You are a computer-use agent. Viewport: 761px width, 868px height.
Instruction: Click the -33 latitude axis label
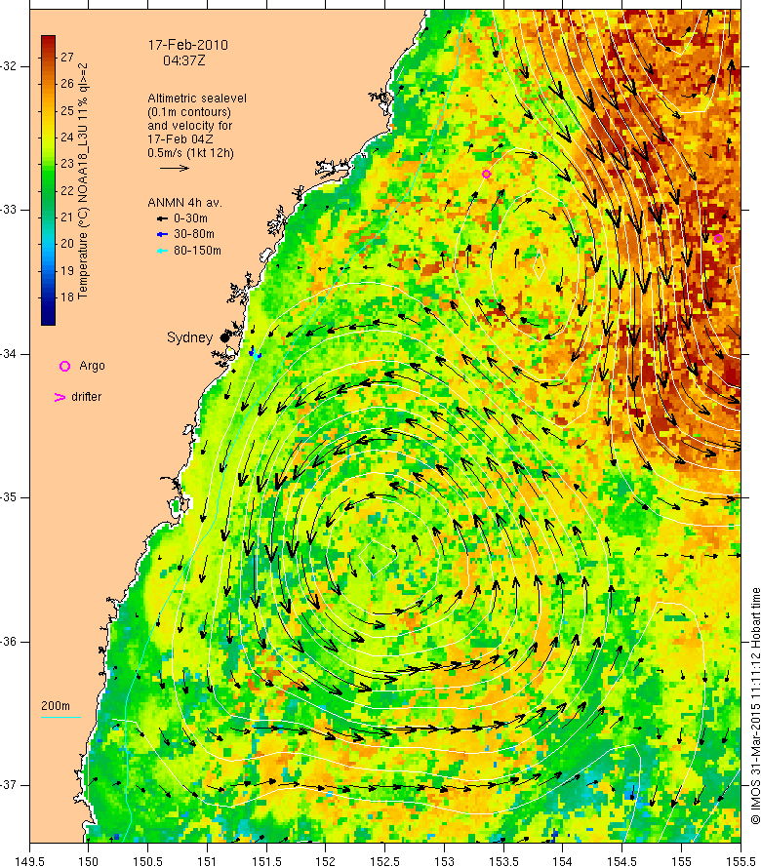pos(9,210)
